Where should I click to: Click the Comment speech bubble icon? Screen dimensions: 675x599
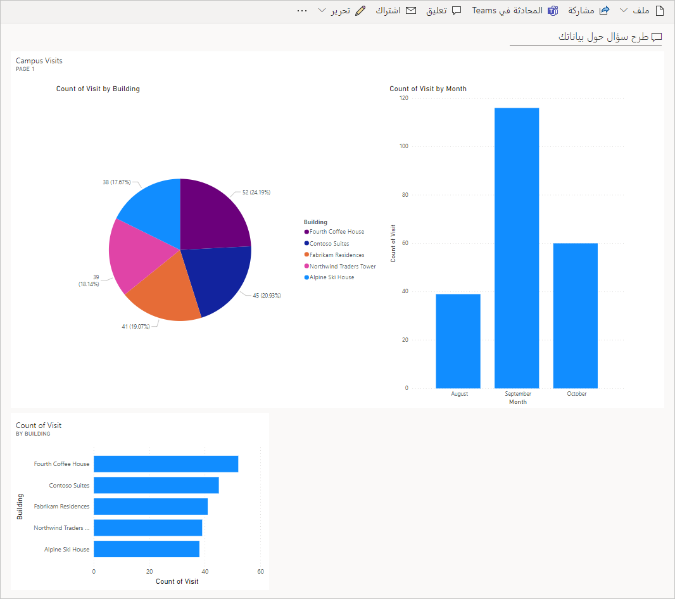pyautogui.click(x=457, y=11)
